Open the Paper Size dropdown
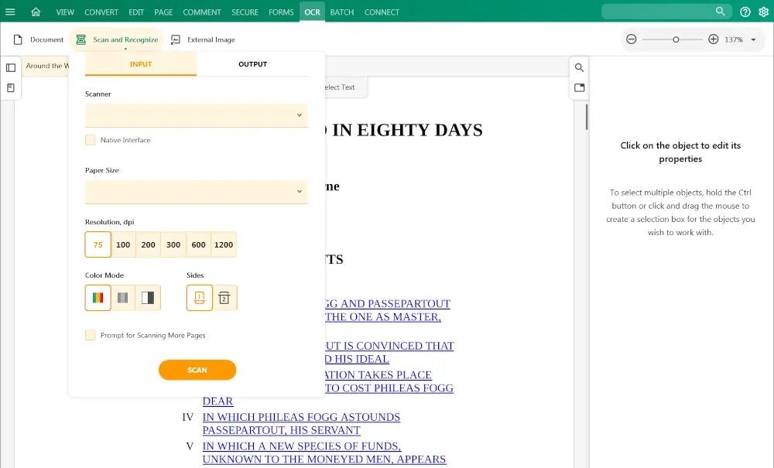The height and width of the screenshot is (468, 774). coord(196,192)
